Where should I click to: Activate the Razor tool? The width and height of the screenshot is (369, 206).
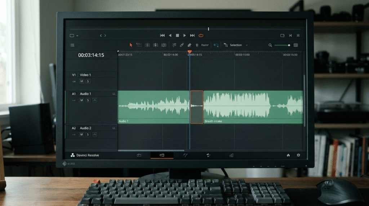[x=203, y=45]
